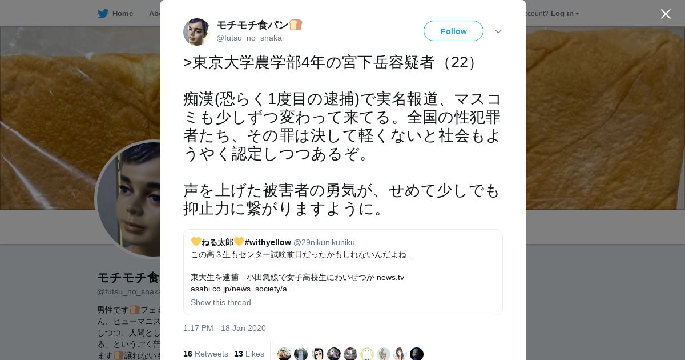Follow the account @futsu_no_shakai
The width and height of the screenshot is (685, 360).
tap(453, 31)
